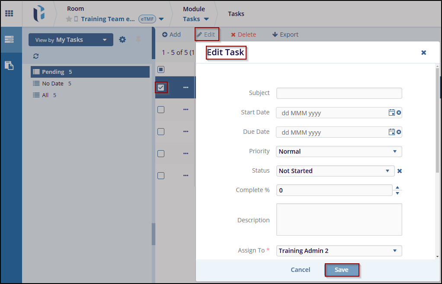Viewport: 442px width, 284px height.
Task: Favorite the room using the star icon
Action: click(69, 19)
